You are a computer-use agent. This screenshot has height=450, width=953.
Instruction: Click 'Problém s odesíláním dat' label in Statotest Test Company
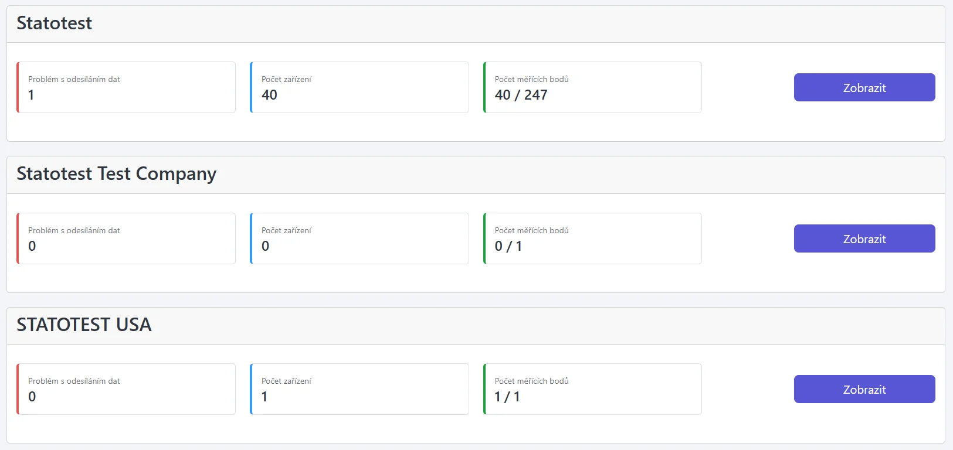74,230
